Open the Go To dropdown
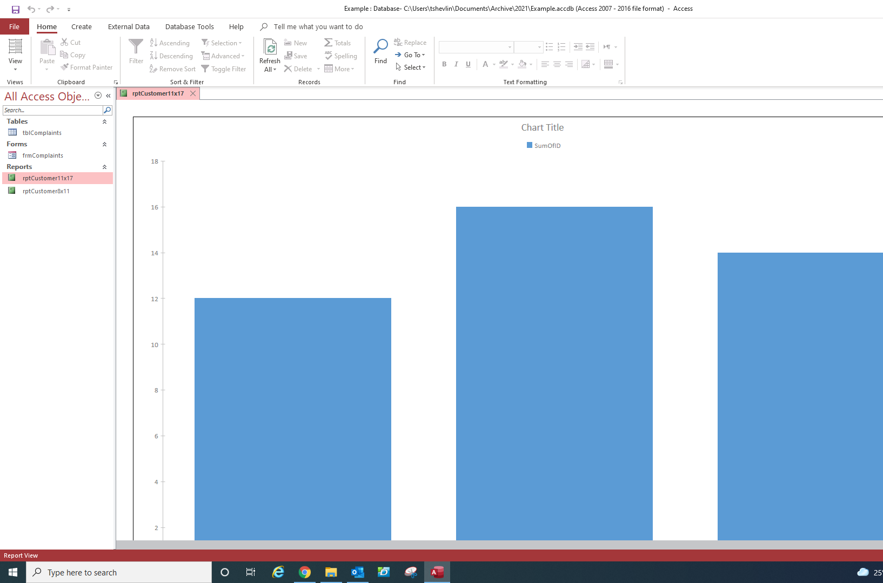Image resolution: width=883 pixels, height=583 pixels. pos(410,55)
